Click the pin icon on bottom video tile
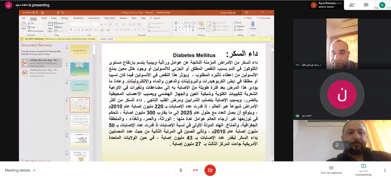 pos(337,145)
